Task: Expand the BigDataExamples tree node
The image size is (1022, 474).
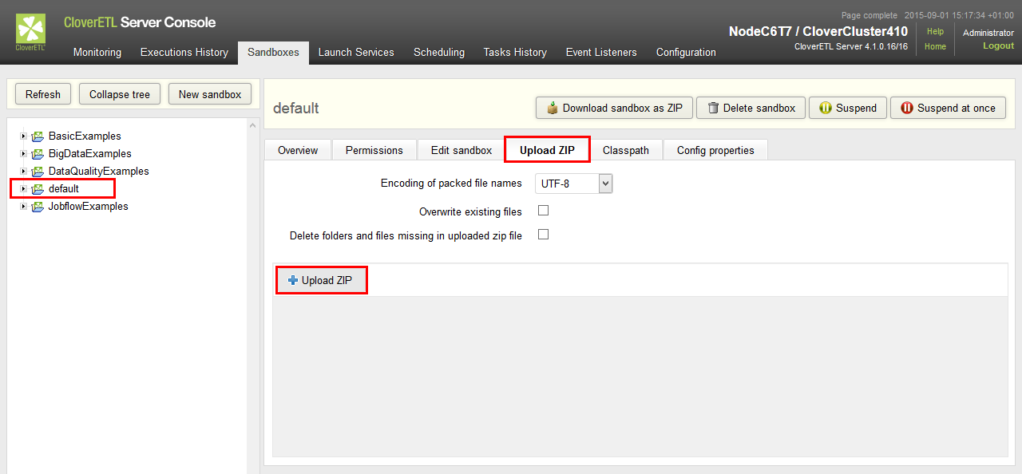Action: tap(24, 154)
